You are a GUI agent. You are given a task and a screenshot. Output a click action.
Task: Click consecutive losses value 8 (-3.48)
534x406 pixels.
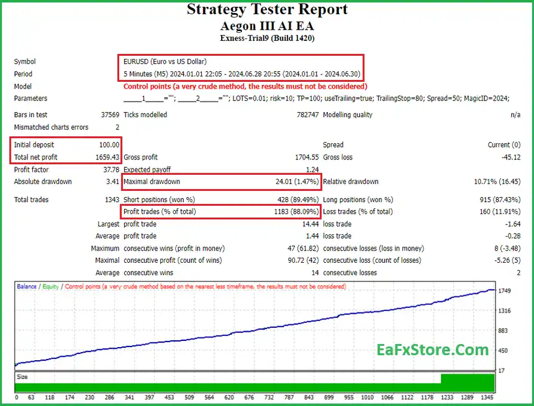coord(507,249)
